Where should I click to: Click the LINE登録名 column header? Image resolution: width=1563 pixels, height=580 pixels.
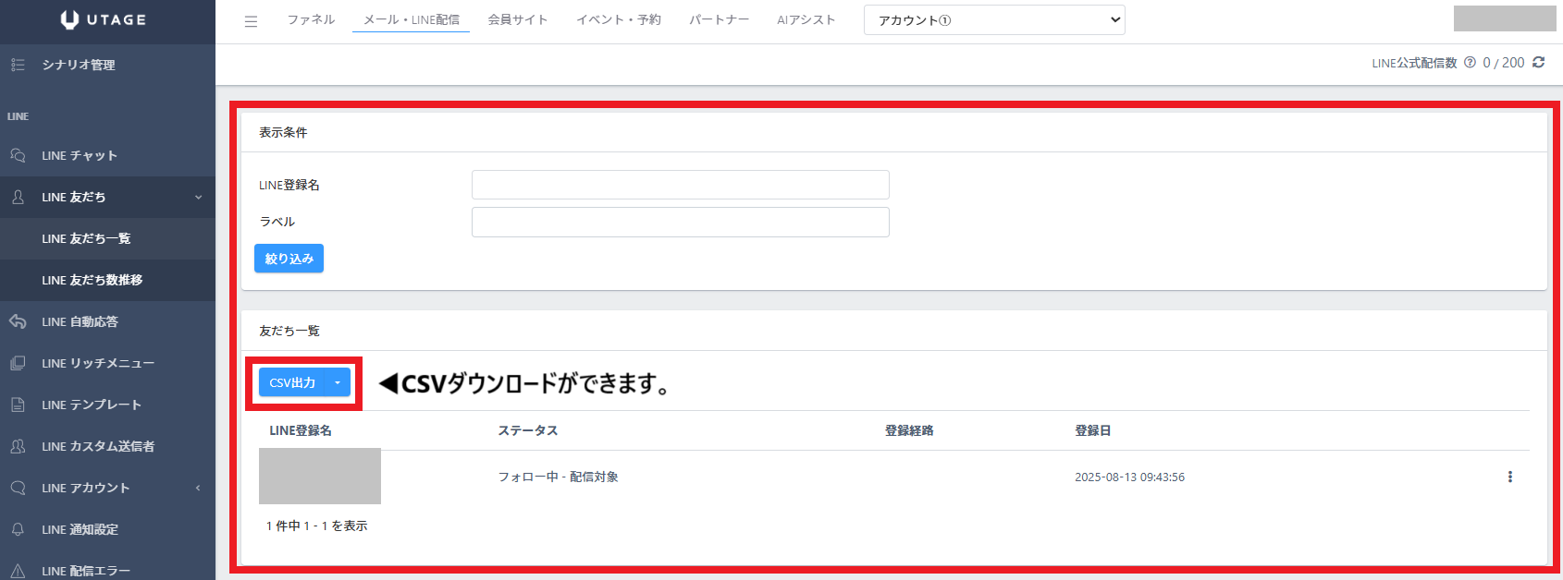(301, 430)
